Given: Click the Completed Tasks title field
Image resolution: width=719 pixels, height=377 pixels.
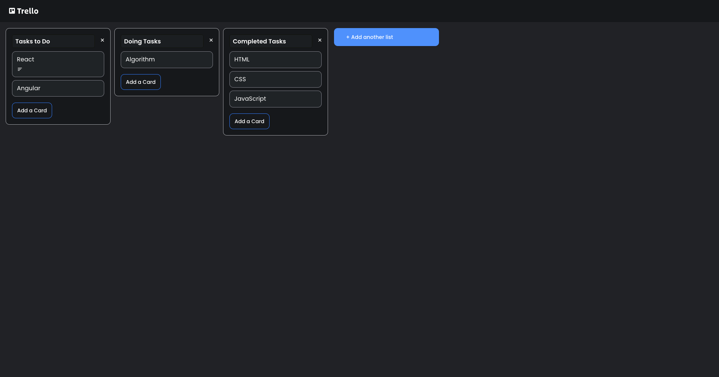Looking at the screenshot, I should pos(271,41).
